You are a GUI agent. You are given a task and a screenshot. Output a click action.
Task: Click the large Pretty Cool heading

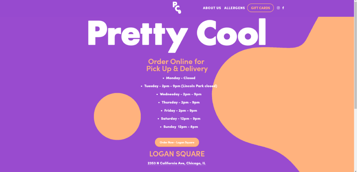(177, 32)
